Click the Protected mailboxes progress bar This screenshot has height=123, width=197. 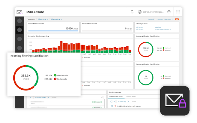[53, 31]
